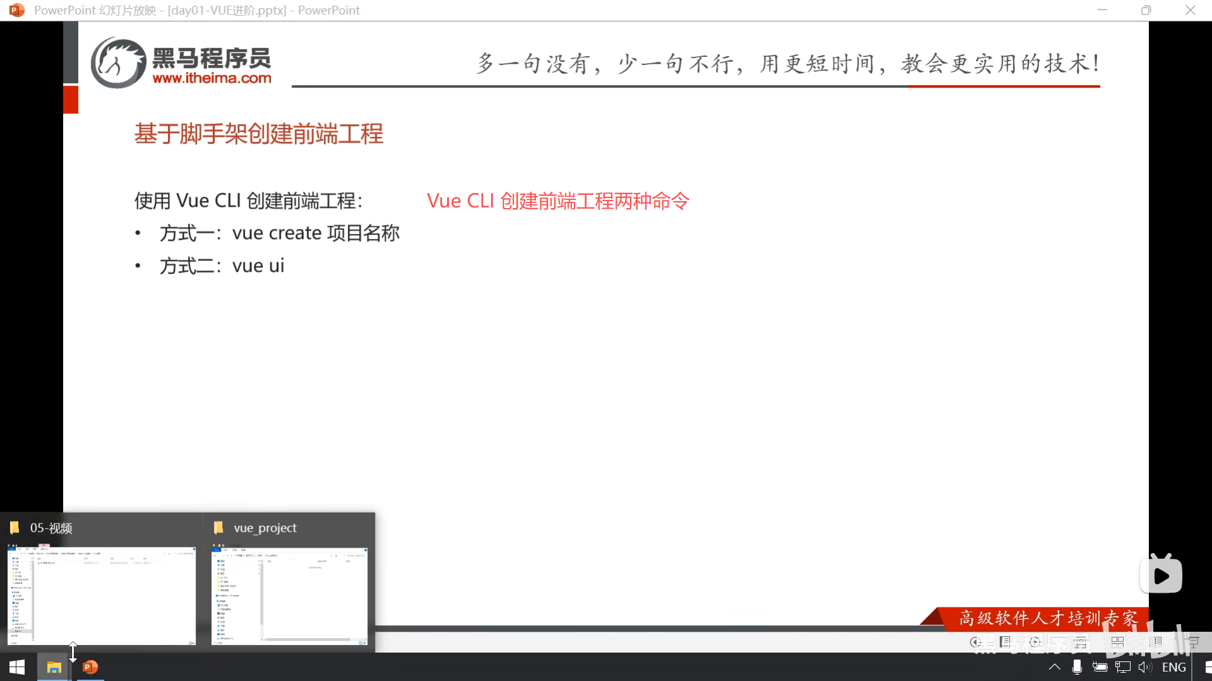Click the File Explorer icon in taskbar

[54, 667]
